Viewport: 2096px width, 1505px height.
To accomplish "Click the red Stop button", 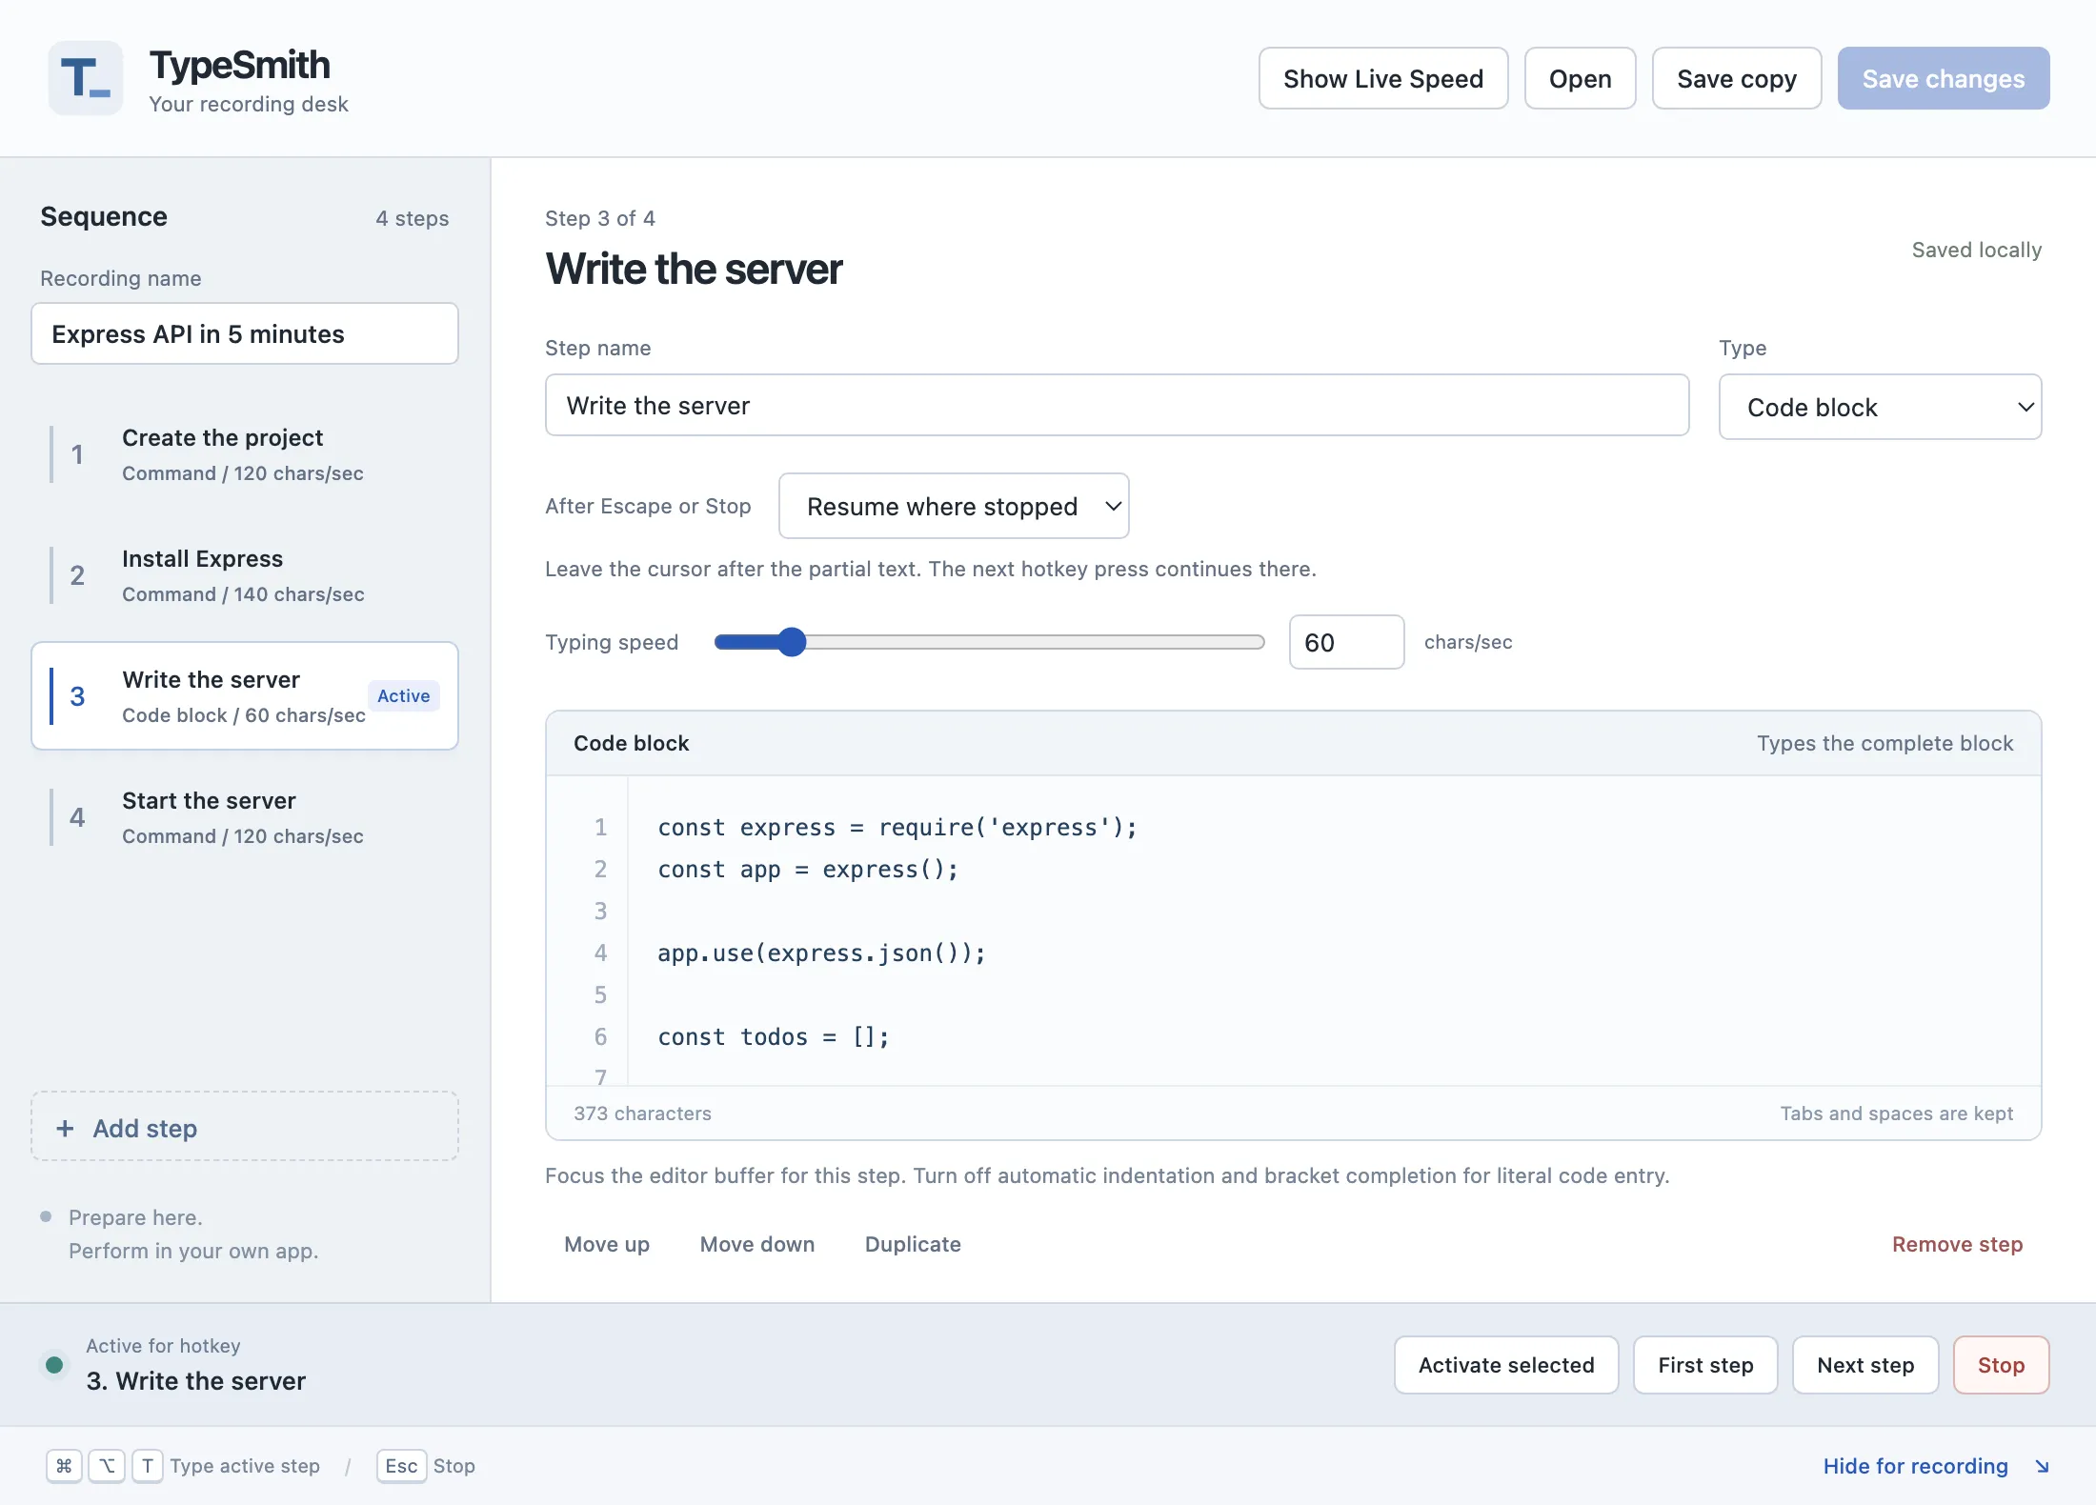I will click(2001, 1365).
